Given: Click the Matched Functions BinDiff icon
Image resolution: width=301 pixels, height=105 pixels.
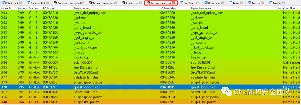Looking at the screenshot, I should point(148,3).
